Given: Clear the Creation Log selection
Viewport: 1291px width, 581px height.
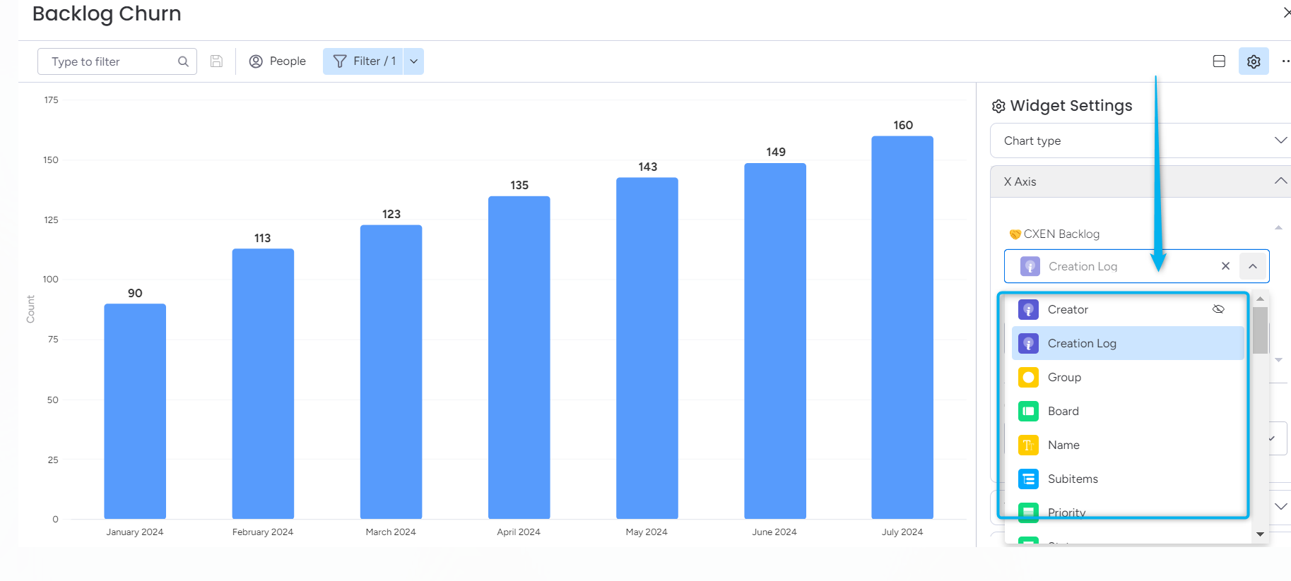Looking at the screenshot, I should [x=1225, y=266].
